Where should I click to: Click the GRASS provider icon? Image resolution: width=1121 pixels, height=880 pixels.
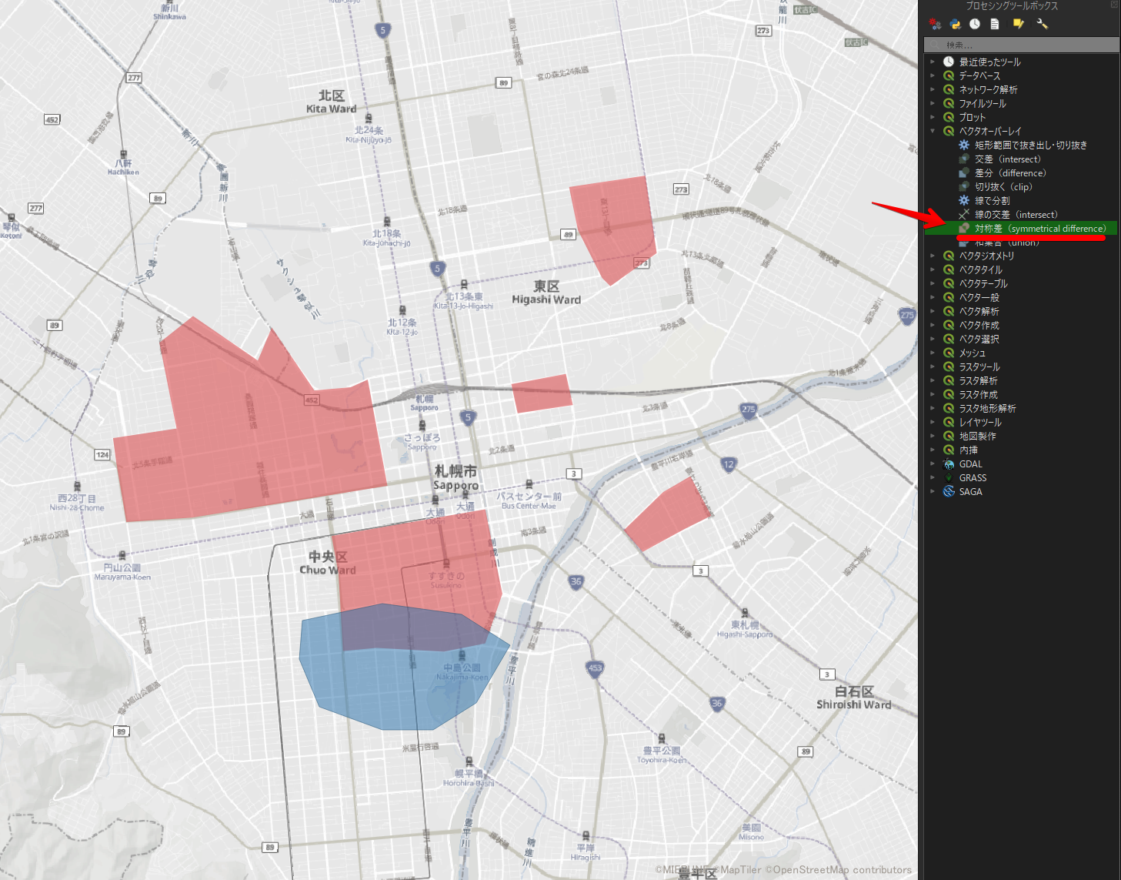949,477
